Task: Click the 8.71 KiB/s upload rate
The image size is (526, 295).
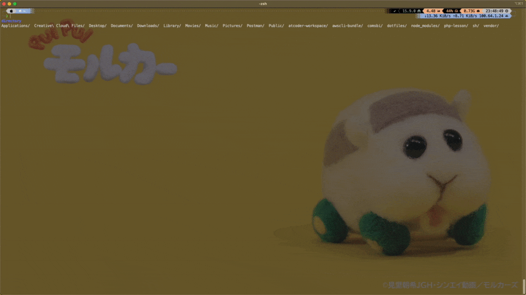Action: [465, 16]
